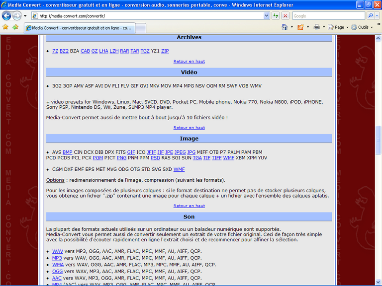
Task: Expand the address bar history dropdown
Action: tap(266, 16)
